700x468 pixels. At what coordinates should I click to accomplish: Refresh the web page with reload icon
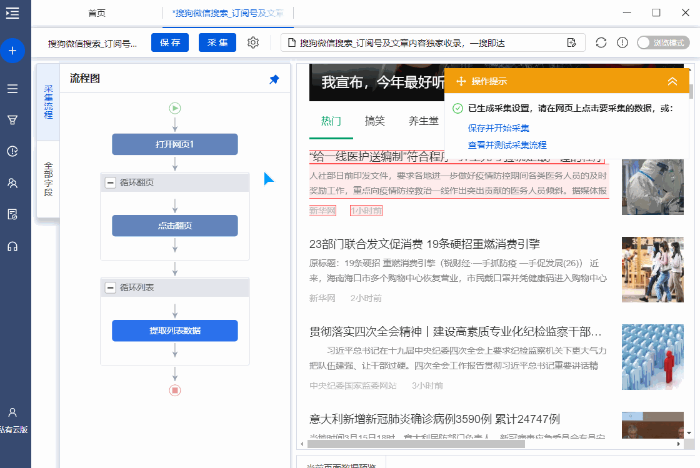coord(601,42)
